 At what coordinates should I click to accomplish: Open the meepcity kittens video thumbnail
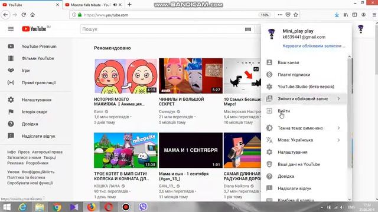(x=126, y=150)
